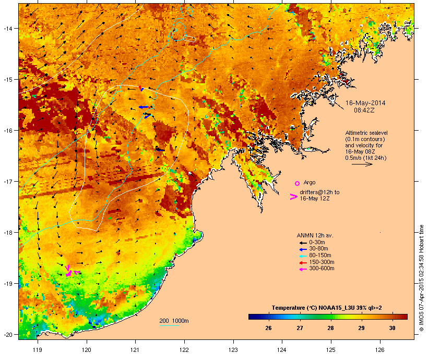Click the 'drifters@12h to' label
Screen dimensions: 428x354
(x=319, y=192)
